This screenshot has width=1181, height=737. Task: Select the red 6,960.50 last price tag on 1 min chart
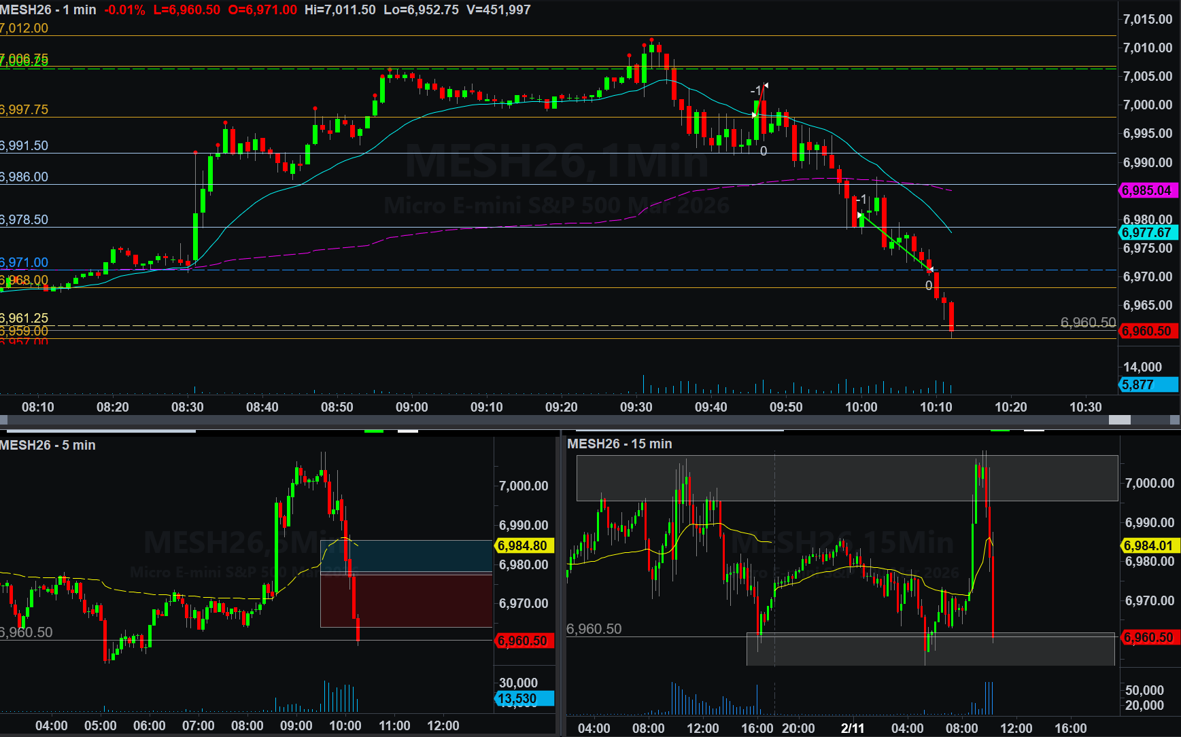pyautogui.click(x=1147, y=331)
